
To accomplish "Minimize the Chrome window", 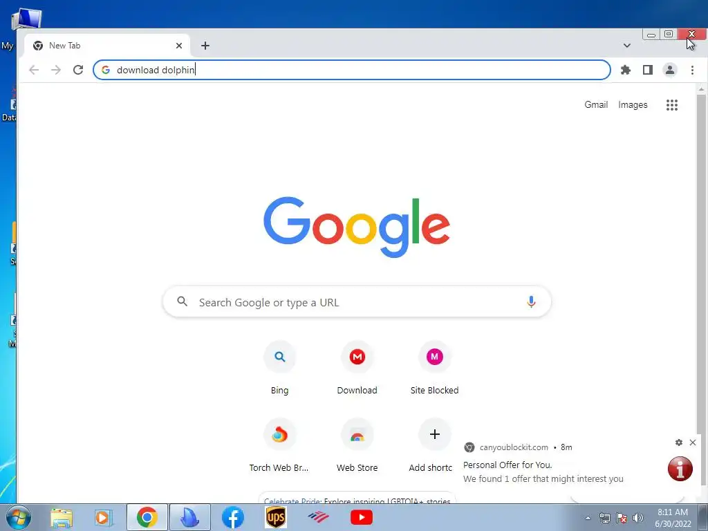I will (651, 35).
